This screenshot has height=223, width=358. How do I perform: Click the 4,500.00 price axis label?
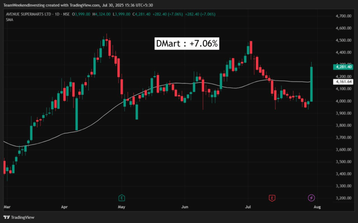pos(343,40)
